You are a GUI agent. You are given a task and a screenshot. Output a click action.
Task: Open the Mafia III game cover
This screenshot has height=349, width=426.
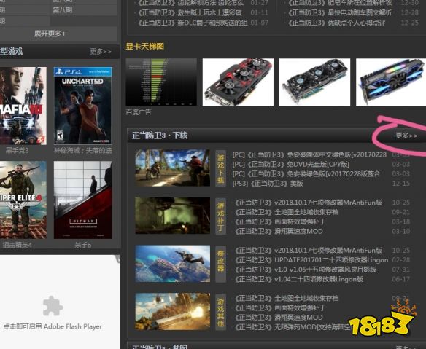point(23,106)
